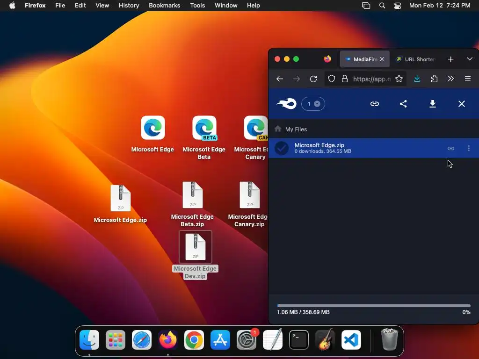Open the Help menu
The height and width of the screenshot is (359, 479).
coord(253,5)
